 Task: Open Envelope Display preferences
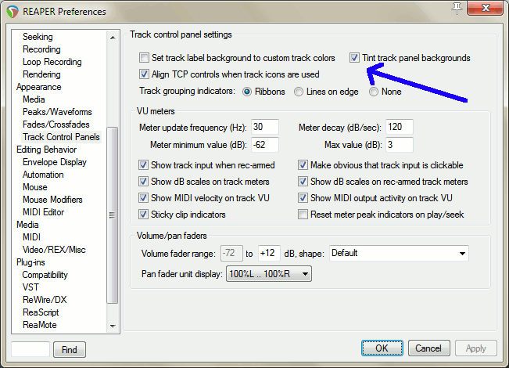(55, 162)
